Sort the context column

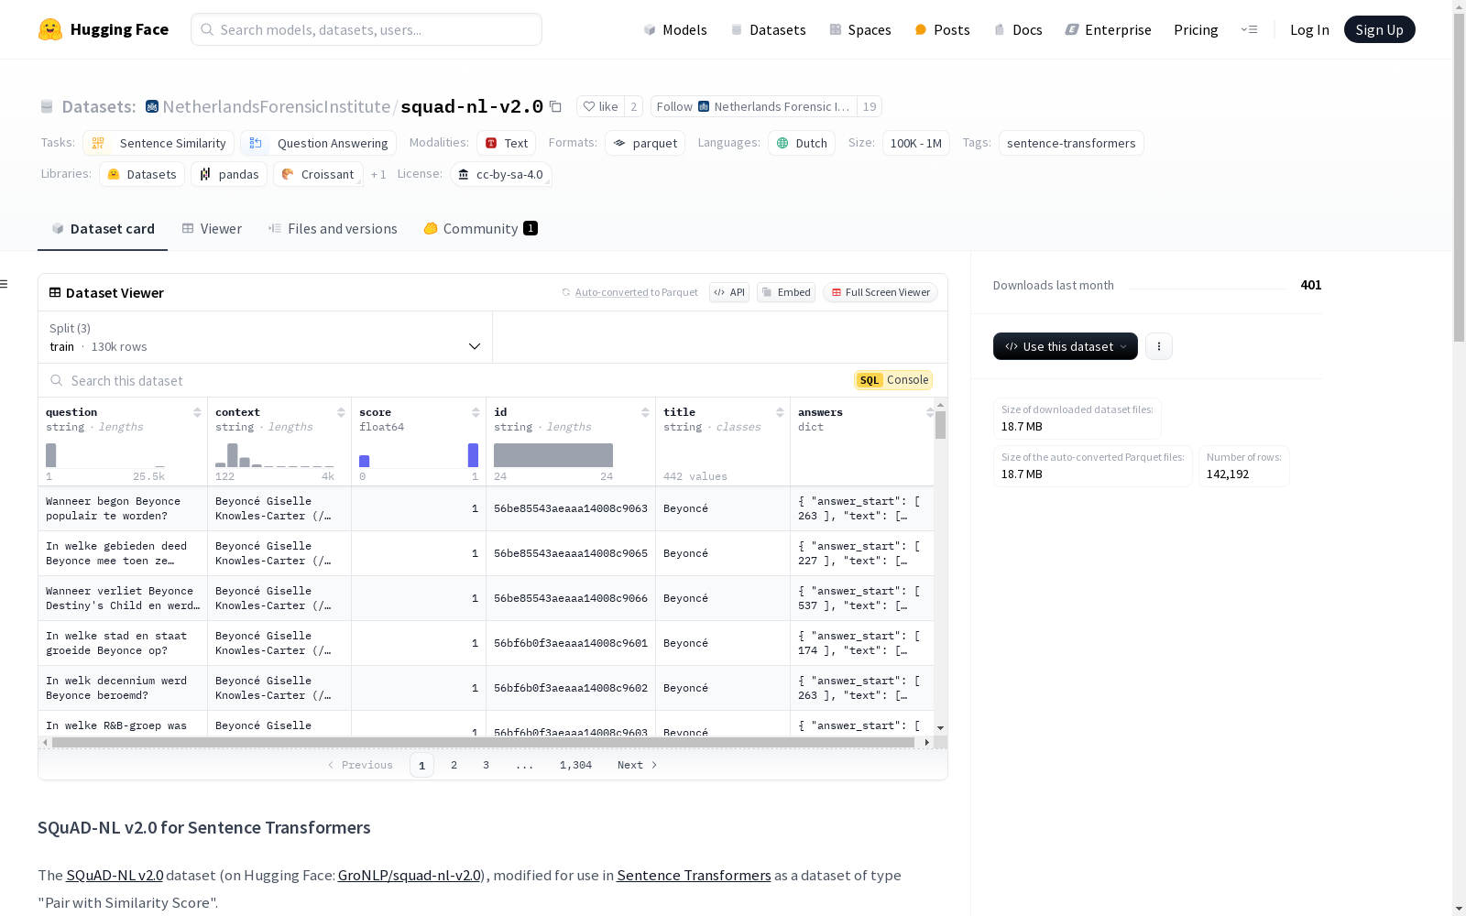pyautogui.click(x=341, y=412)
